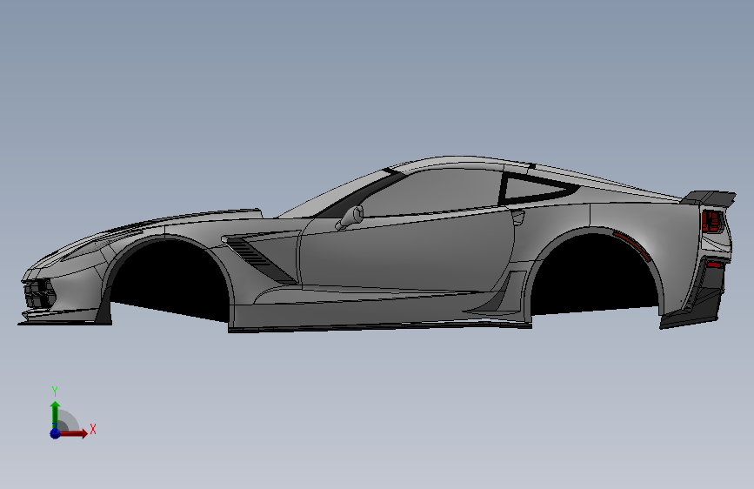754x489 pixels.
Task: Select the front headlight grille
Action: pyautogui.click(x=39, y=293)
